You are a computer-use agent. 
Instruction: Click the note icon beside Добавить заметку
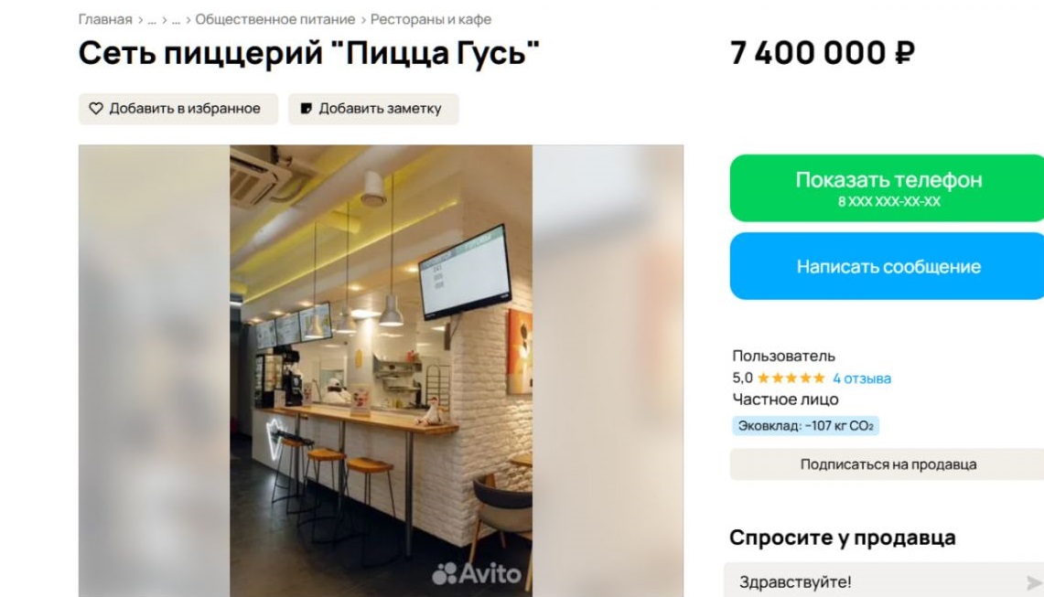point(306,109)
